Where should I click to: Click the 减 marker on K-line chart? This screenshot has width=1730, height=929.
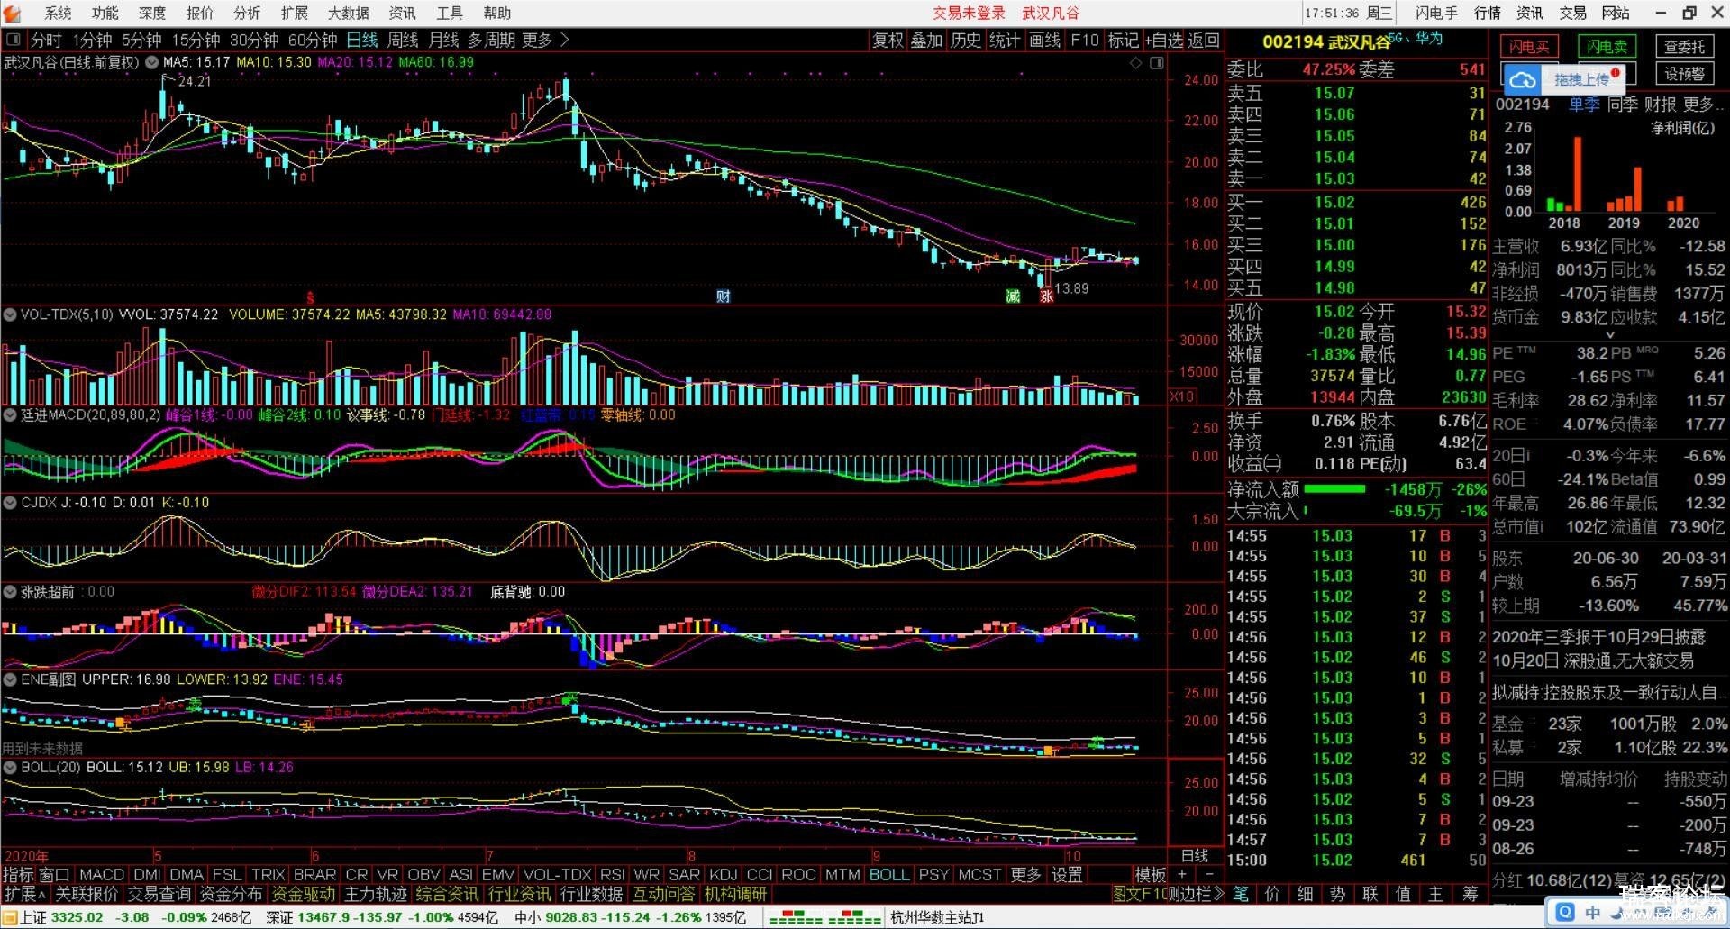pyautogui.click(x=1013, y=296)
